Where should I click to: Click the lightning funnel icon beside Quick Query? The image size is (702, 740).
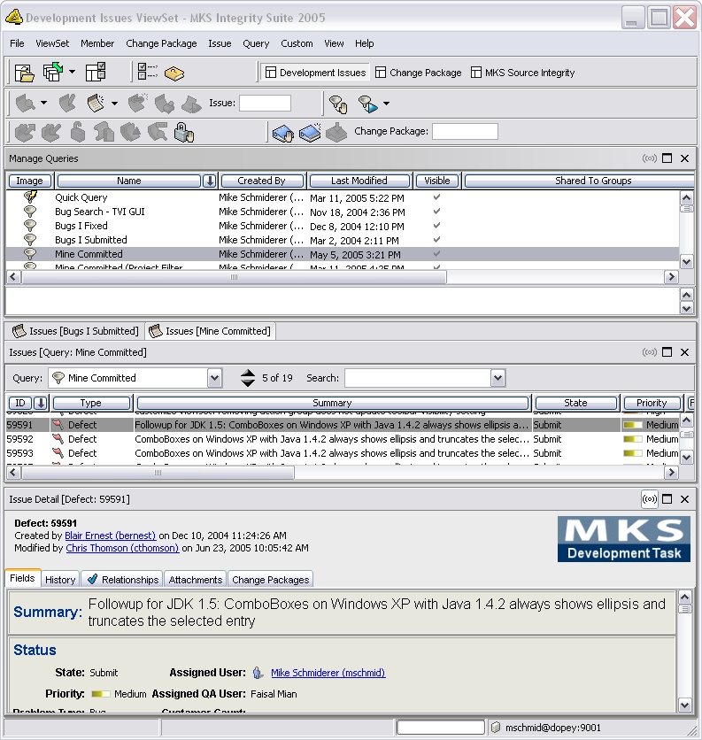tap(30, 197)
